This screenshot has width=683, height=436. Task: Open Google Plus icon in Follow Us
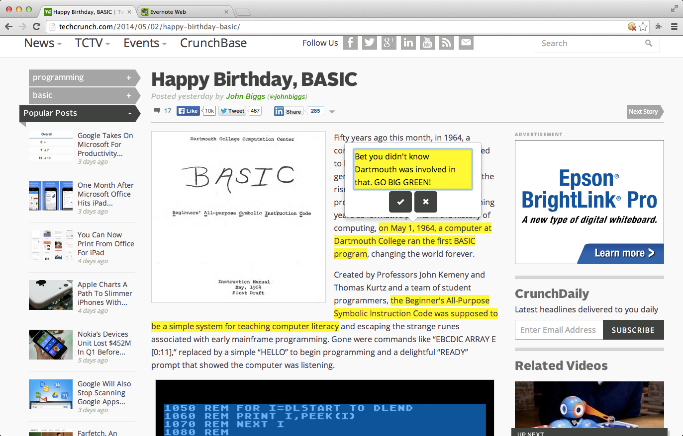click(389, 43)
